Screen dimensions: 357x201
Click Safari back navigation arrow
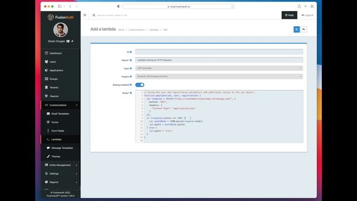(70, 6)
